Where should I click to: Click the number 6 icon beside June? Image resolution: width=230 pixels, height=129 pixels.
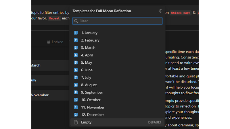(76, 70)
